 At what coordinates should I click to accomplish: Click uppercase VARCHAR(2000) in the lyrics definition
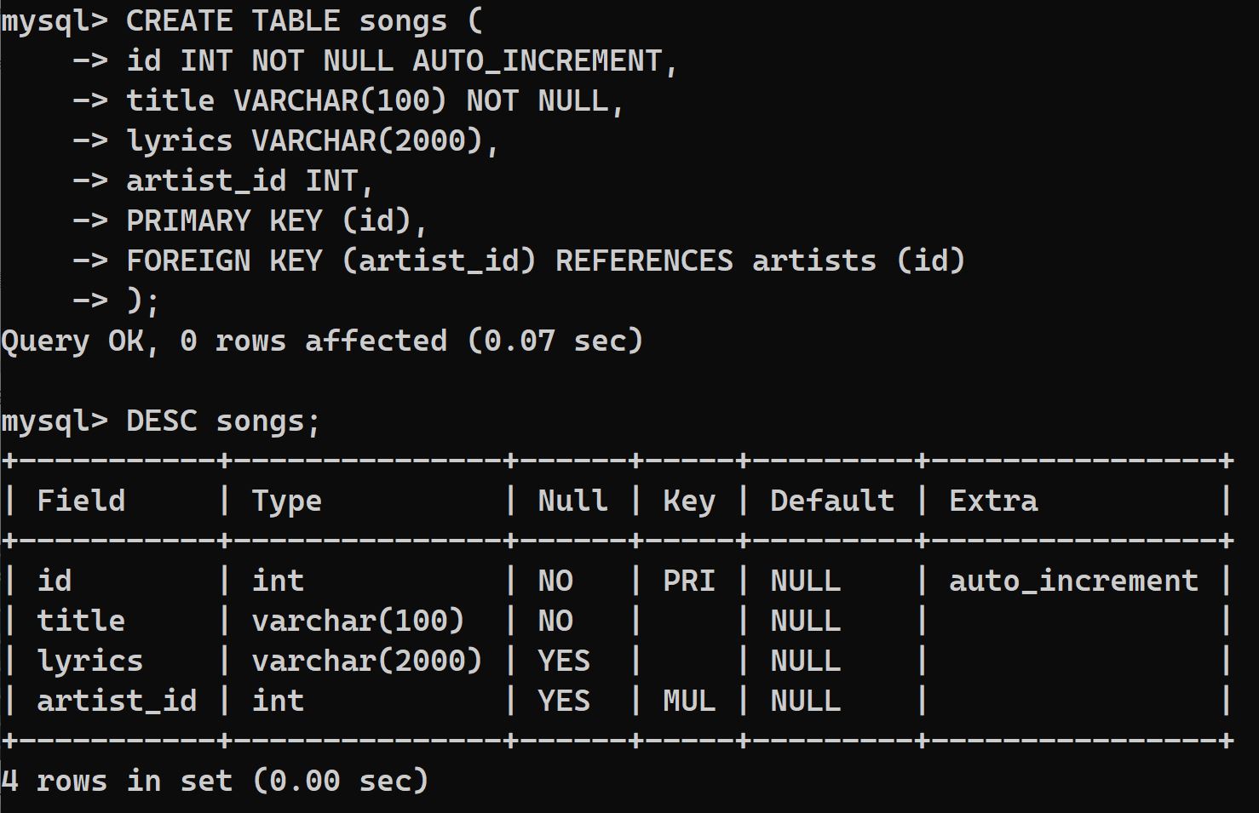pos(367,141)
